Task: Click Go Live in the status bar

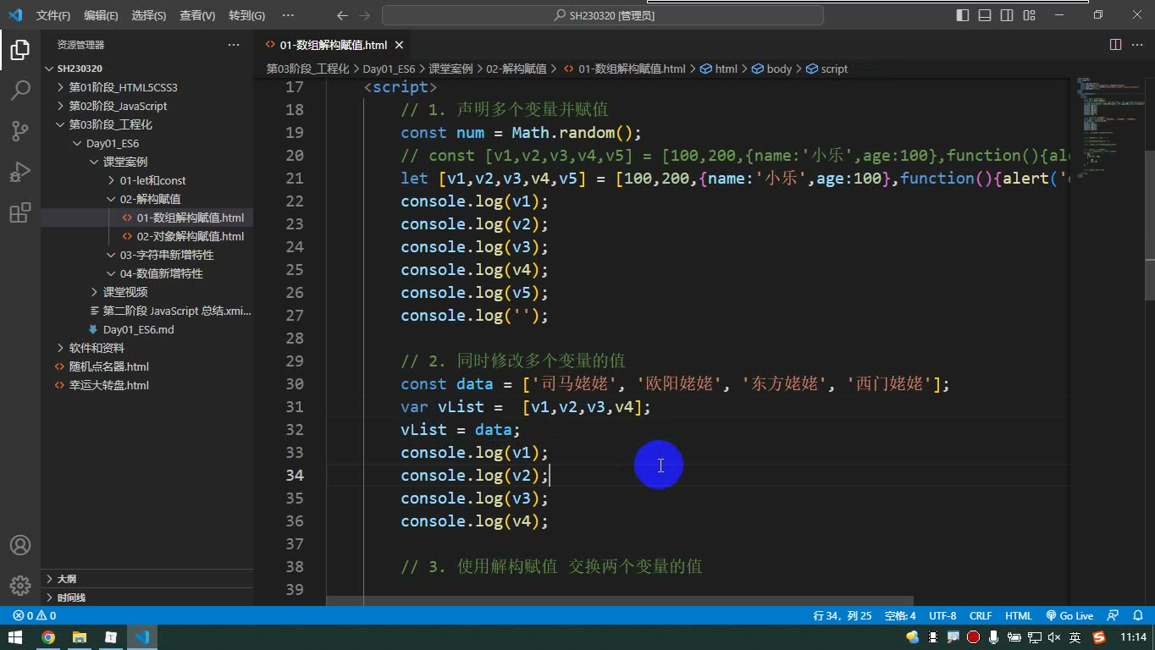Action: pyautogui.click(x=1069, y=616)
